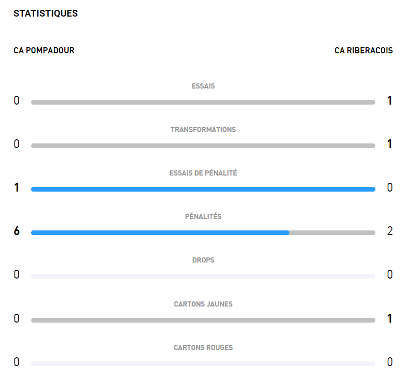This screenshot has width=406, height=378.
Task: Click the ESSAIS progress bar
Action: click(203, 103)
